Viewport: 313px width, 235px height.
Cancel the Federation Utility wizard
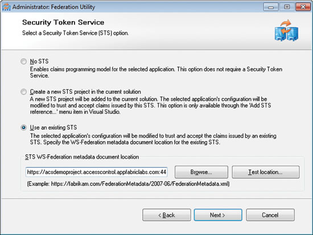click(x=270, y=215)
